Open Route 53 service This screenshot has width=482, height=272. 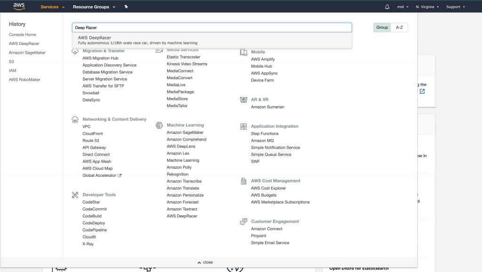click(x=91, y=140)
